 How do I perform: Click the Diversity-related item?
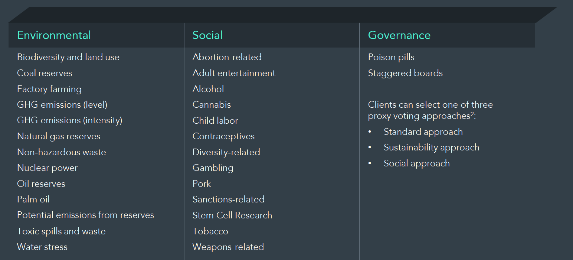(226, 152)
